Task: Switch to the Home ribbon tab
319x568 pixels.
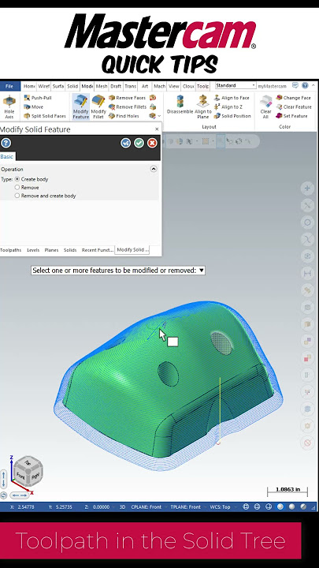Action: (29, 86)
